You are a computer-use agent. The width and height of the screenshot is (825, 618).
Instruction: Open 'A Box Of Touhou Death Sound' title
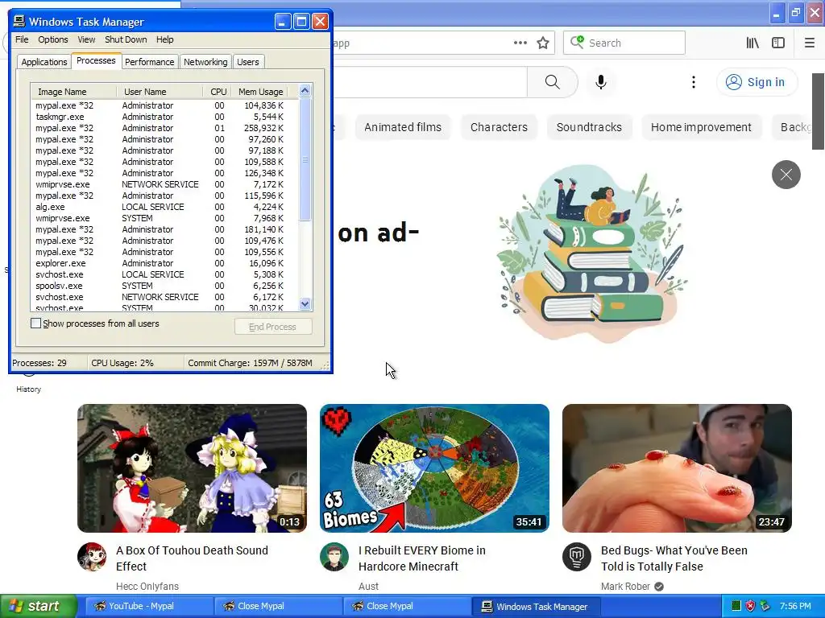[192, 558]
